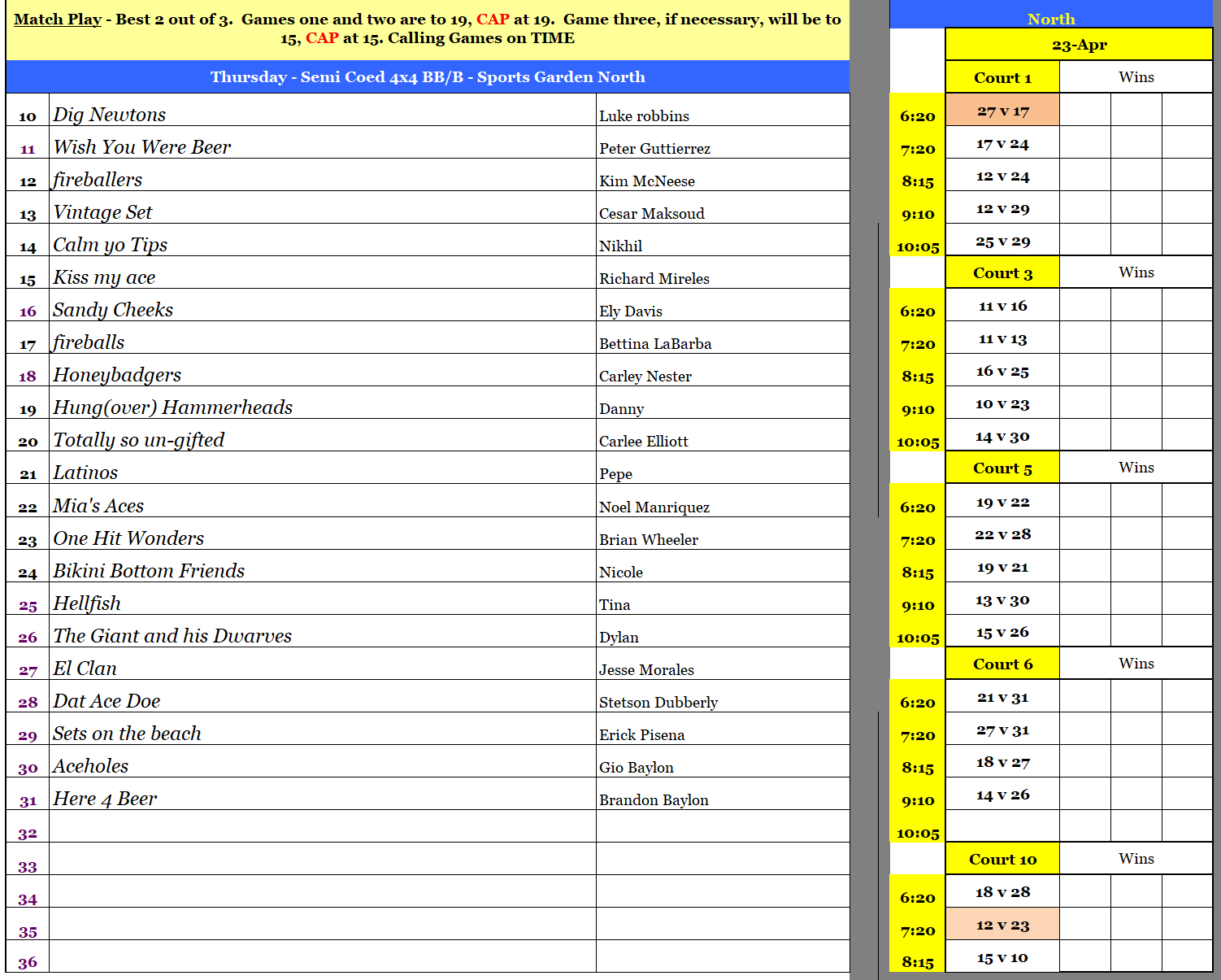1221x980 pixels.
Task: Click the Match Play underlined heading
Action: tap(57, 20)
